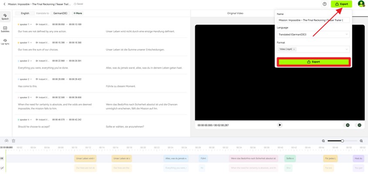
Task: Click the trash delete icon above the timeline
Action: click(14, 141)
